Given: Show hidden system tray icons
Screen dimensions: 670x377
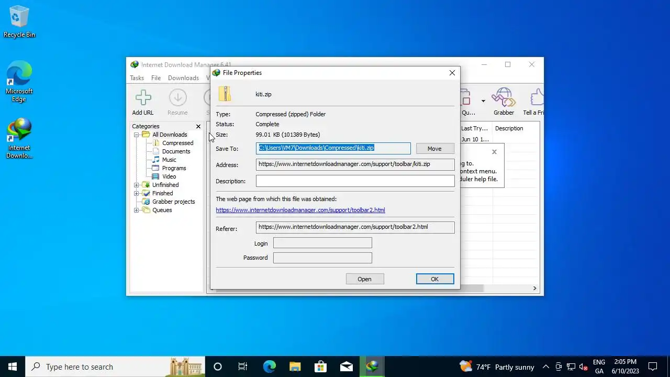Looking at the screenshot, I should tap(545, 367).
